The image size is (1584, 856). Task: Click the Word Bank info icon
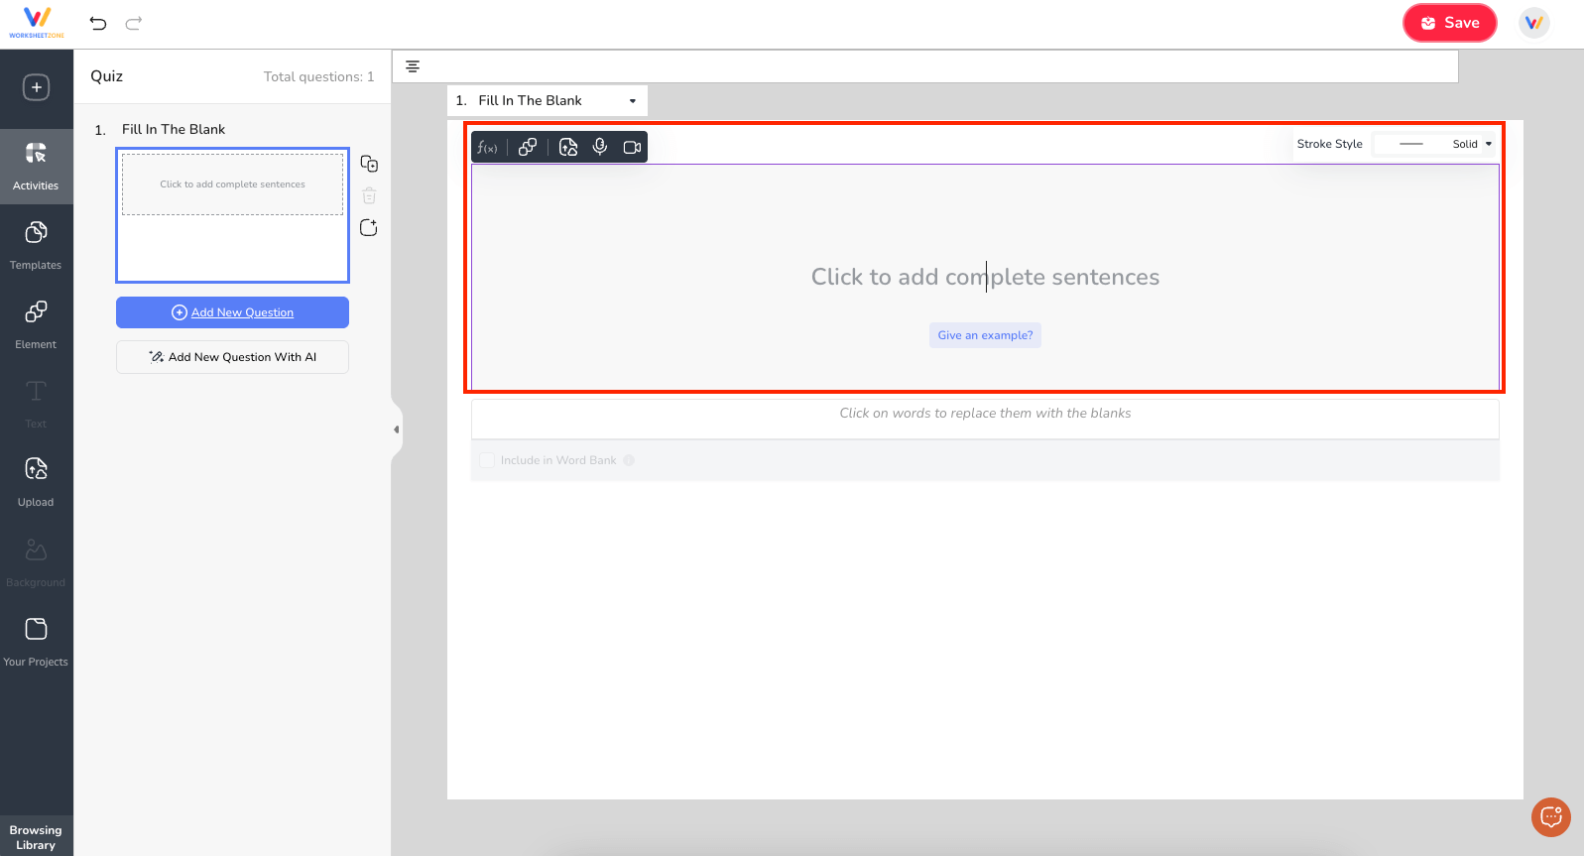click(629, 460)
